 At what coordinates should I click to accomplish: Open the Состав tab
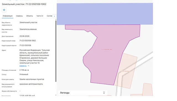tap(50, 16)
